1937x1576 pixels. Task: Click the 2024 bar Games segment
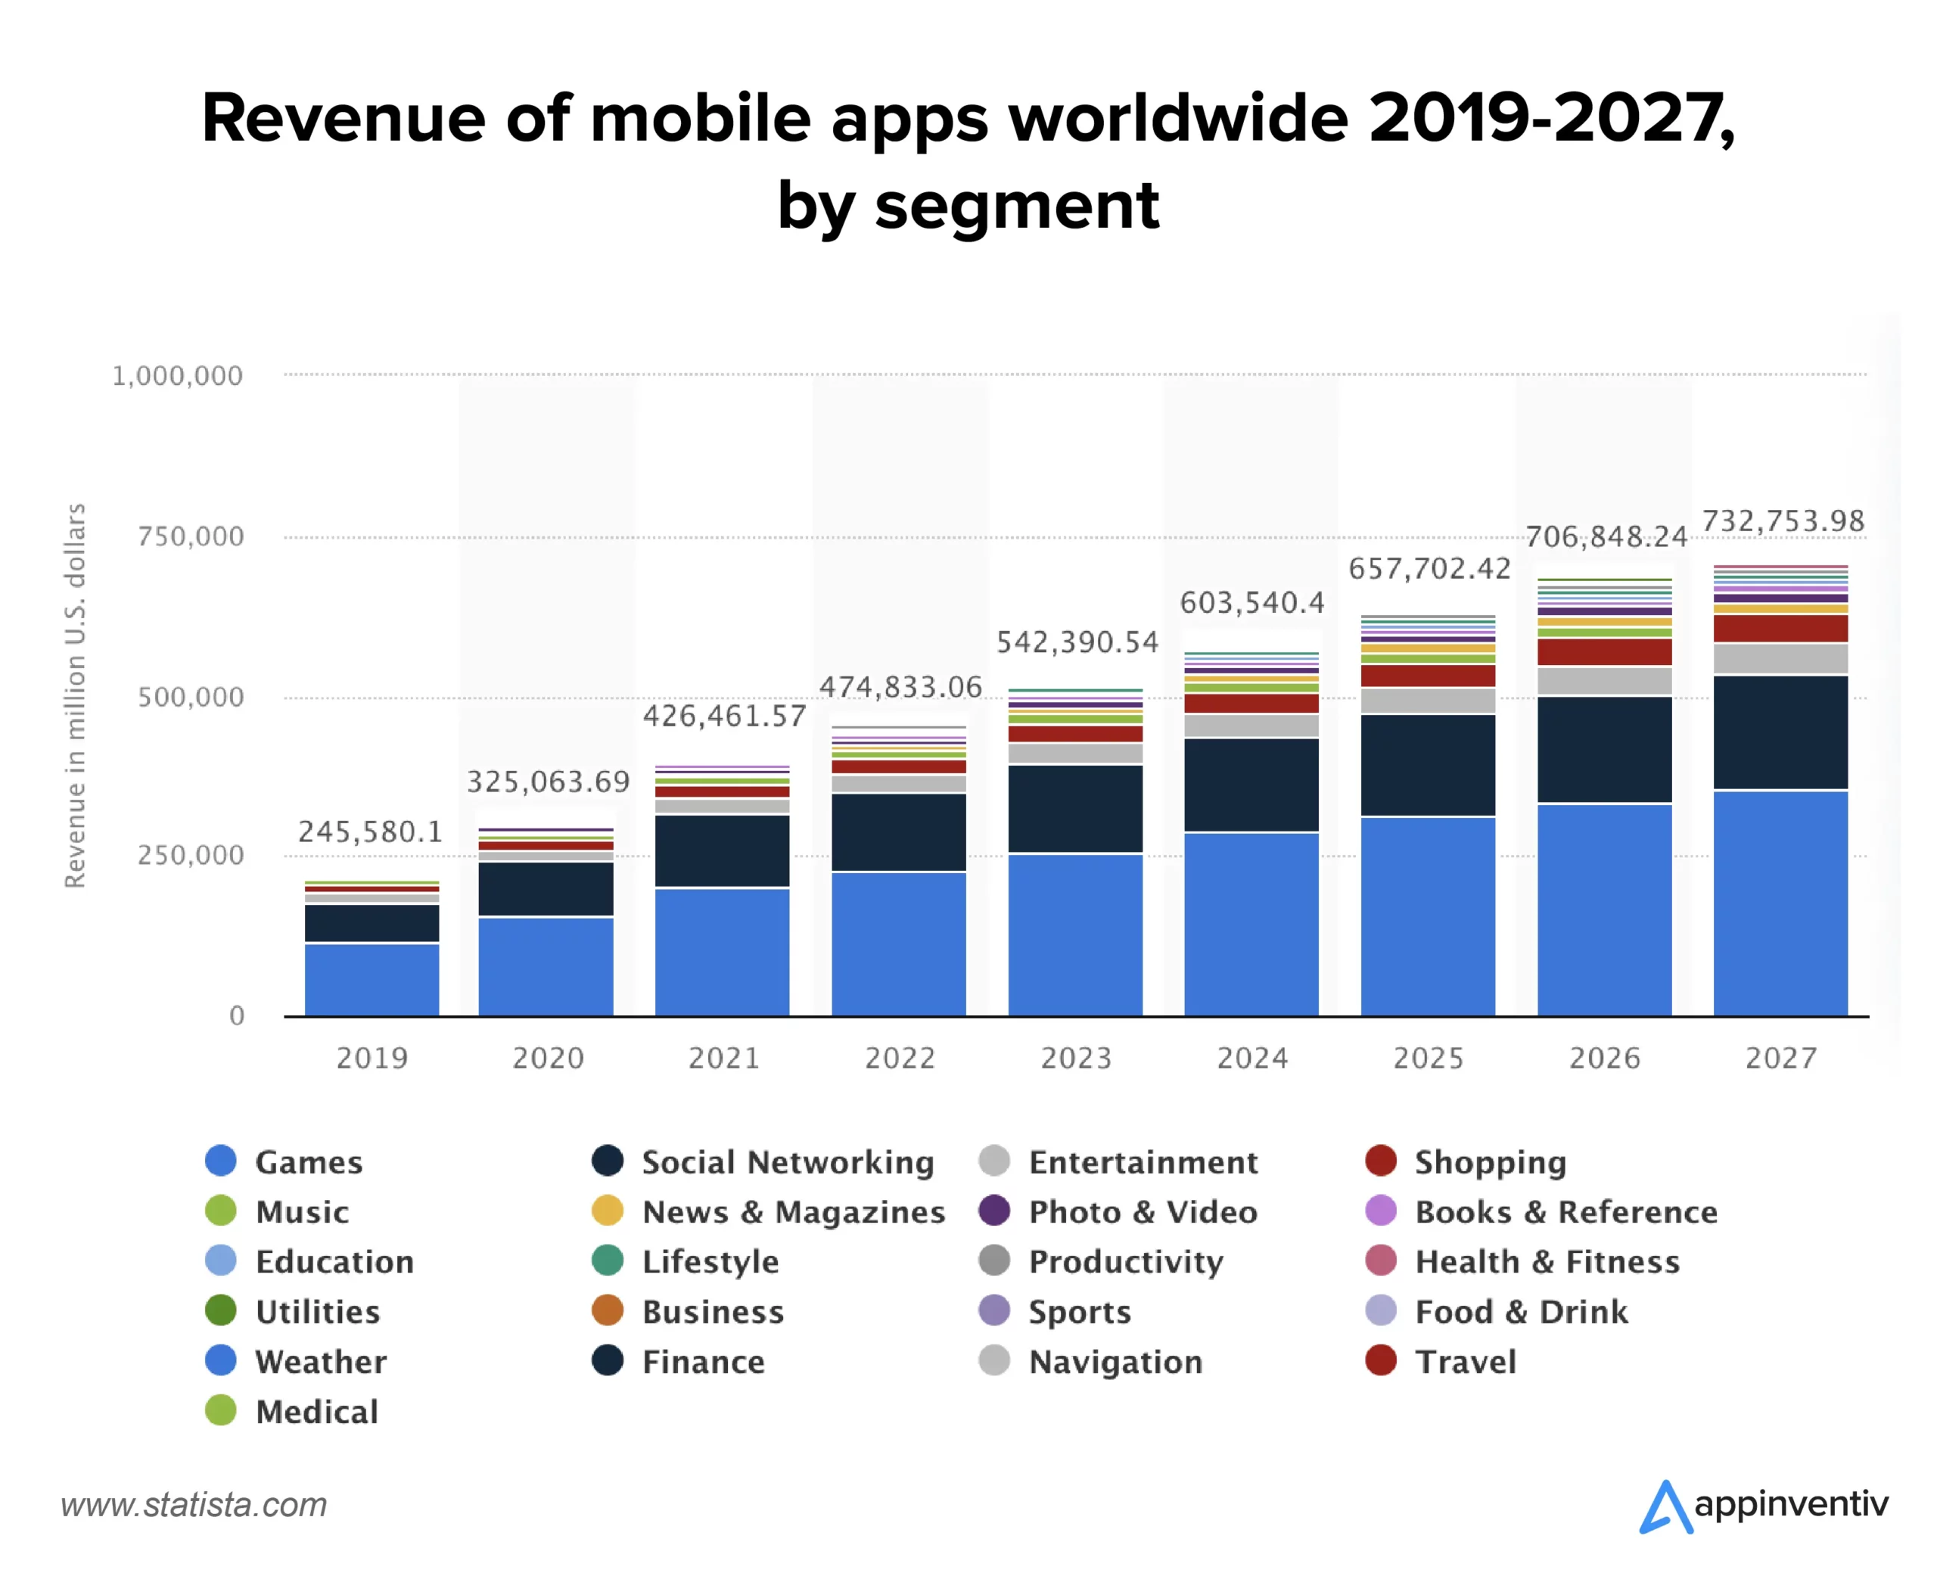click(x=1251, y=925)
